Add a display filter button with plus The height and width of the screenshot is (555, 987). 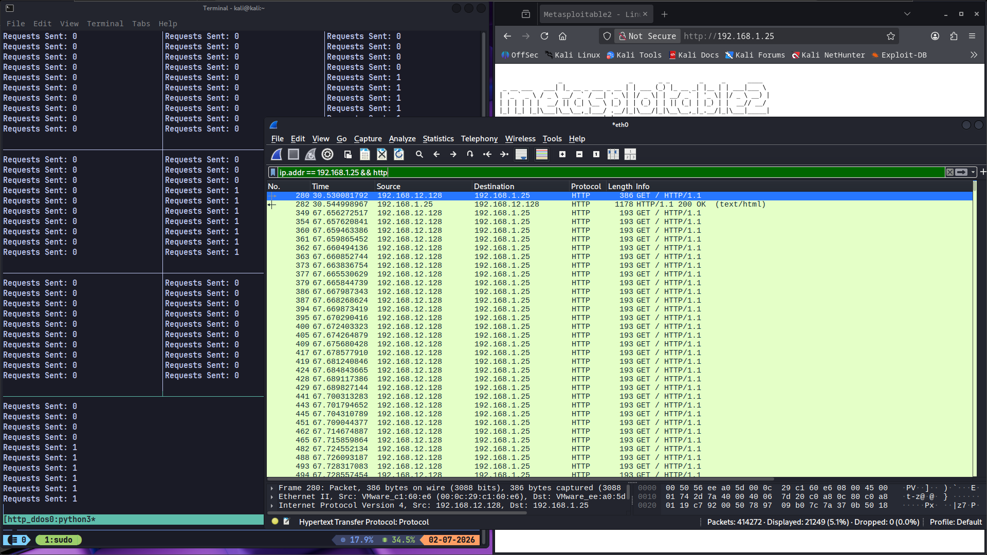pyautogui.click(x=983, y=172)
